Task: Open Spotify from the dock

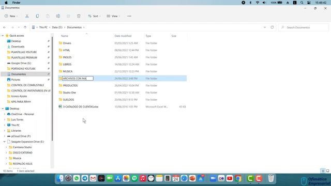Action: coord(134,178)
